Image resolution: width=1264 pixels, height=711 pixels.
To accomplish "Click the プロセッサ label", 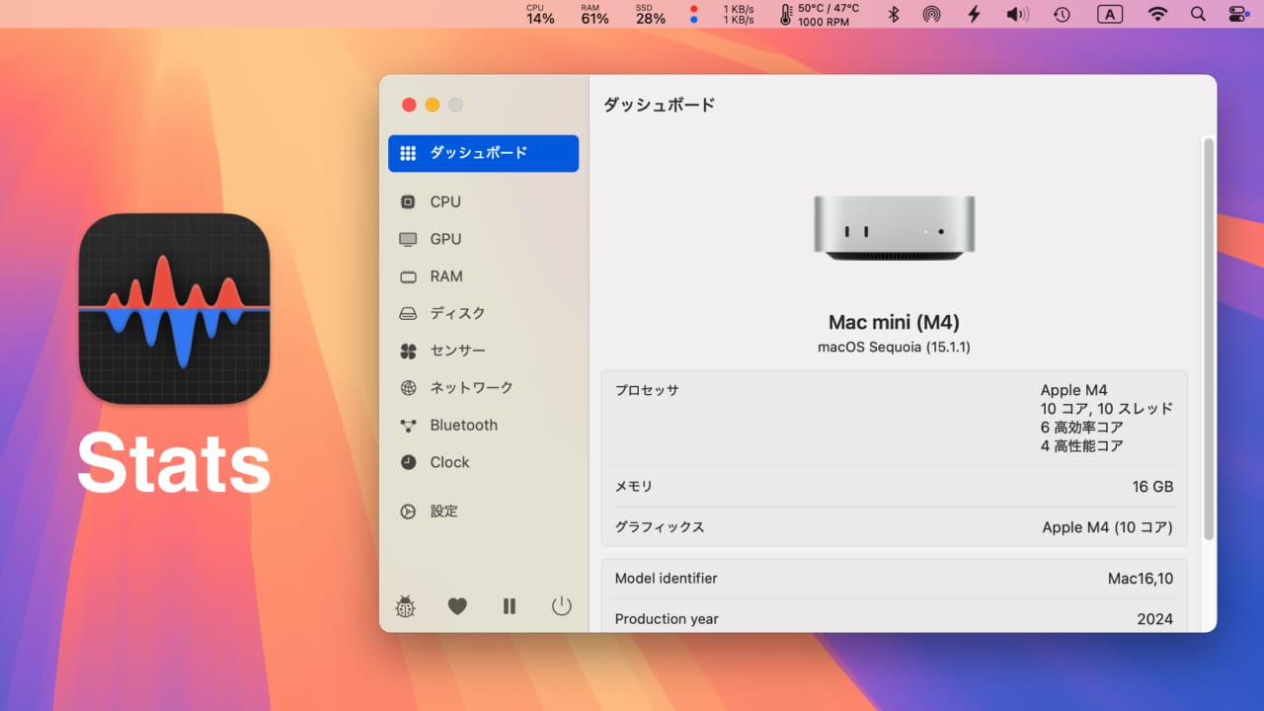I will (x=647, y=390).
